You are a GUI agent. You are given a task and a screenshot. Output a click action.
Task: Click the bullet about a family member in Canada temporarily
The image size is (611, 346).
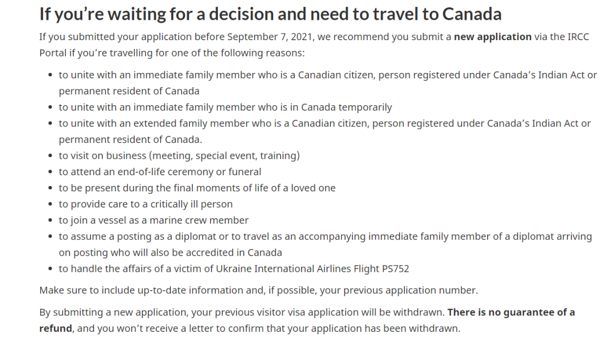225,107
